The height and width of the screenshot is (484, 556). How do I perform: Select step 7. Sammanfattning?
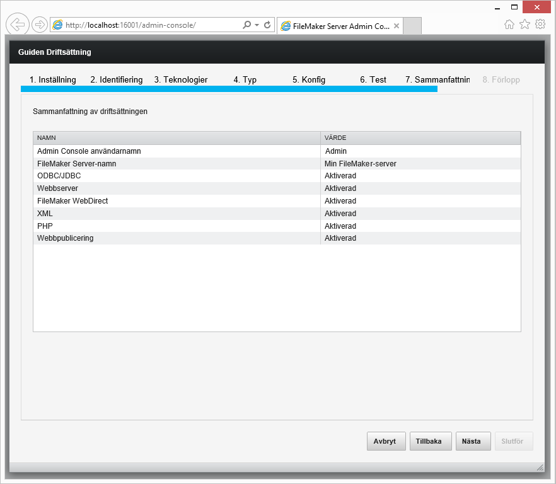[437, 80]
